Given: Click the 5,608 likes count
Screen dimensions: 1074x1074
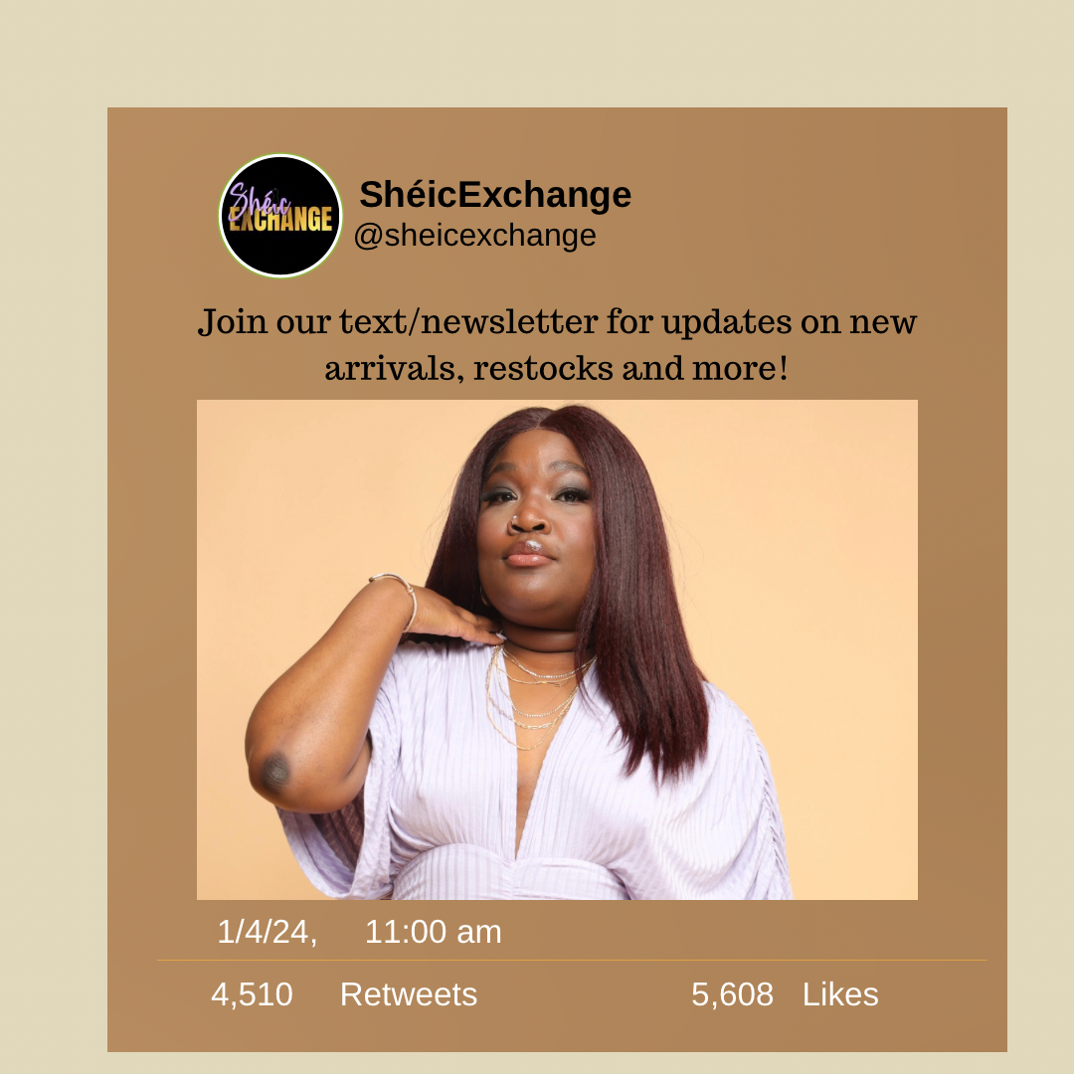Looking at the screenshot, I should (x=732, y=994).
